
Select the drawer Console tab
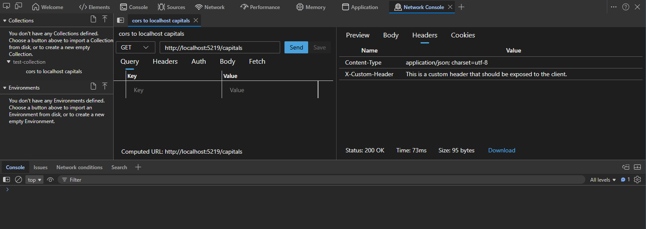pyautogui.click(x=15, y=167)
